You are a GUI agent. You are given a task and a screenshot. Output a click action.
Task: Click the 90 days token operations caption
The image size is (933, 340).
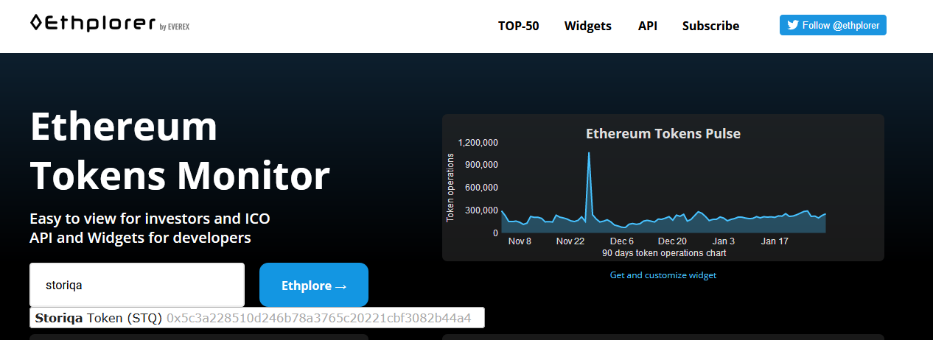click(664, 253)
